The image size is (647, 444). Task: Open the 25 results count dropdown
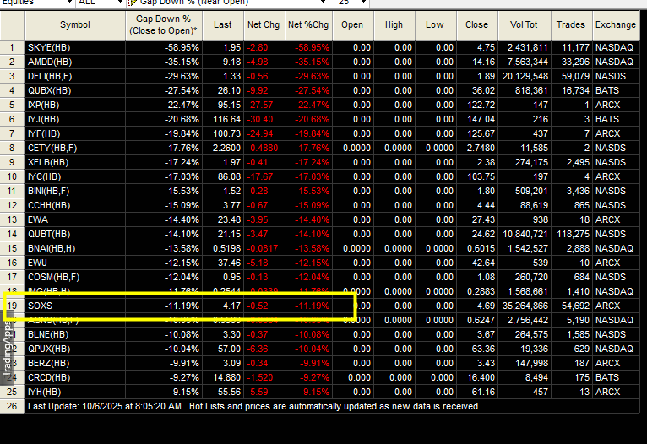pos(363,3)
